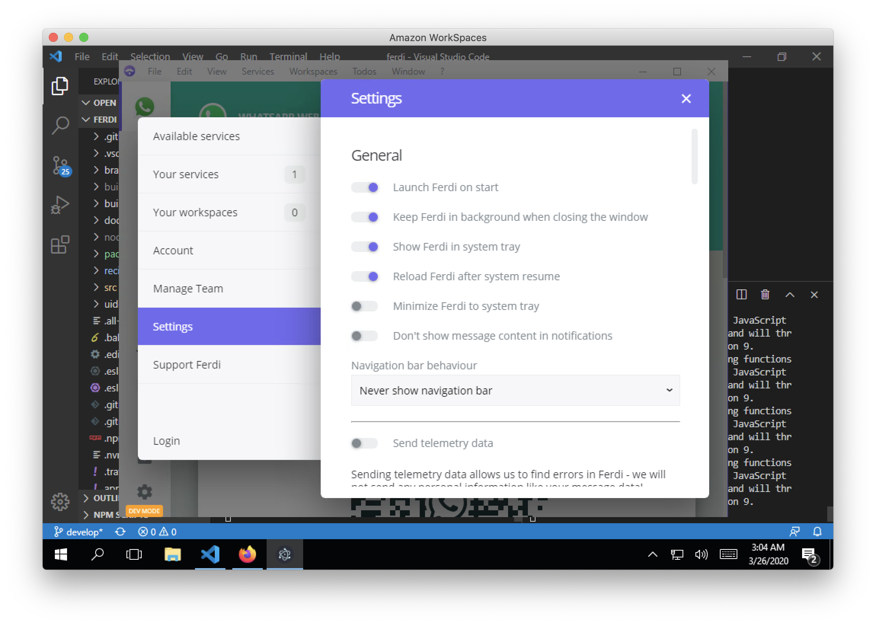This screenshot has height=626, width=876.
Task: Open the VS Code Extensions icon
Action: [x=60, y=244]
